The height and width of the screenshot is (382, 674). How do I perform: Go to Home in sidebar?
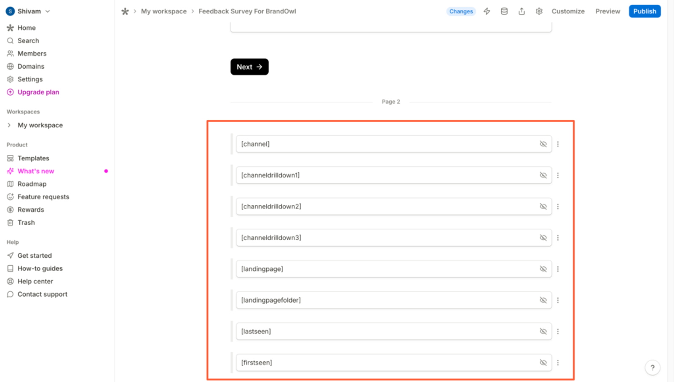click(x=27, y=28)
